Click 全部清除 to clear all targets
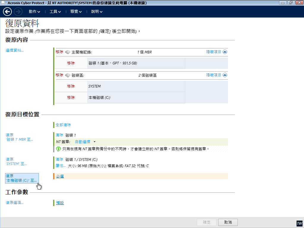 (x=63, y=125)
